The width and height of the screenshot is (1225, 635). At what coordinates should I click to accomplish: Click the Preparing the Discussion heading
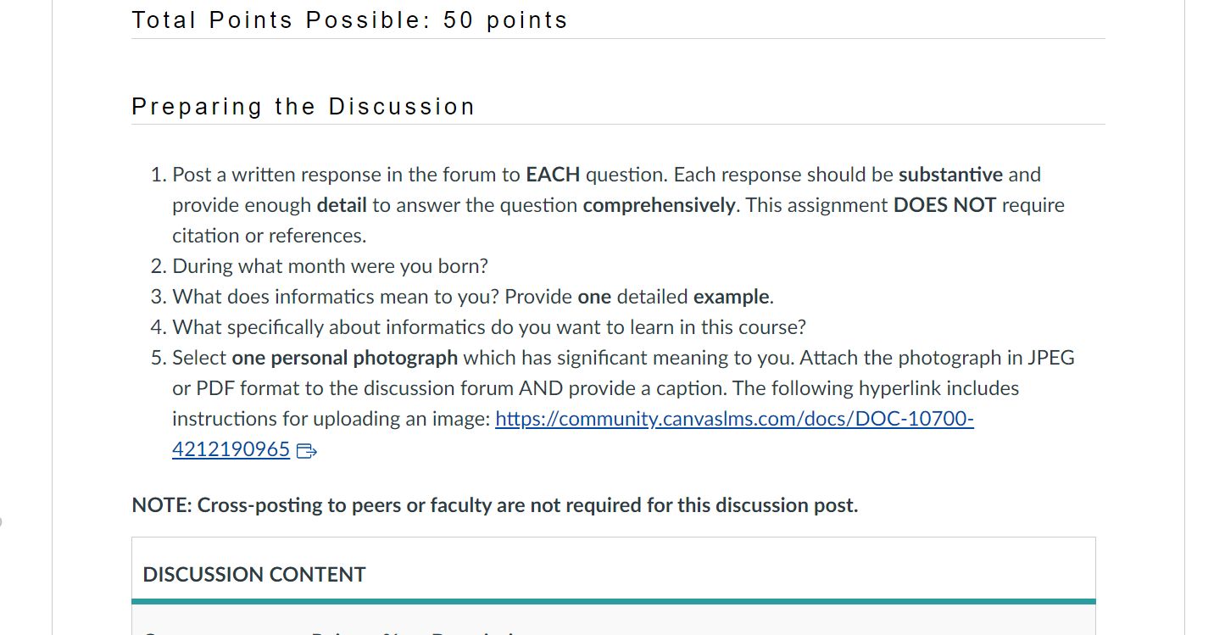pos(303,107)
